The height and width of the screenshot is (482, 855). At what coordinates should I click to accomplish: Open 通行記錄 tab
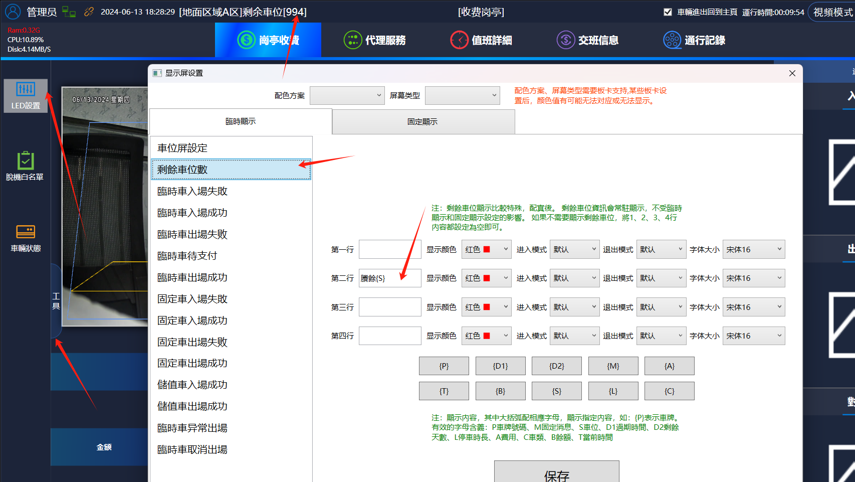click(x=695, y=40)
